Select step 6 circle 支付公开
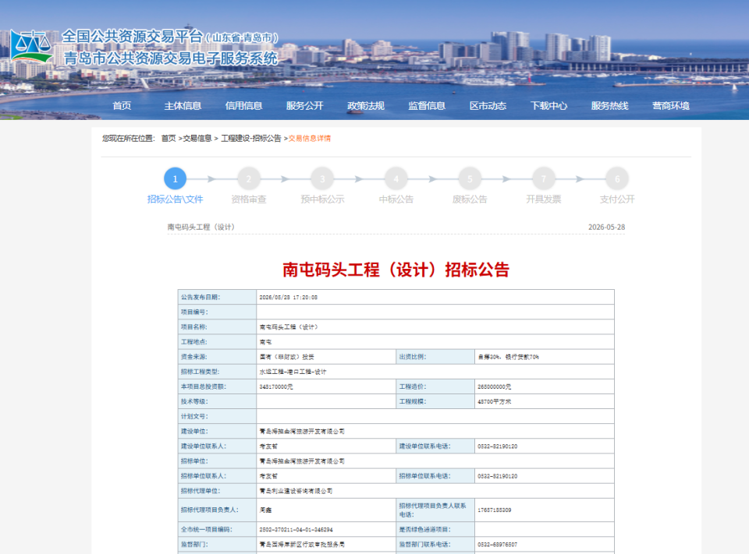749x554 pixels. (617, 179)
